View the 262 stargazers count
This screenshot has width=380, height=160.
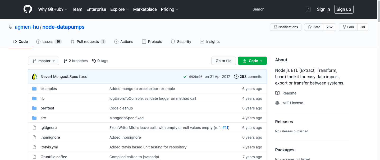click(x=329, y=27)
